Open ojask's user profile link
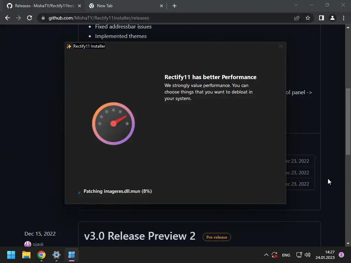351x263 pixels. pos(38,244)
